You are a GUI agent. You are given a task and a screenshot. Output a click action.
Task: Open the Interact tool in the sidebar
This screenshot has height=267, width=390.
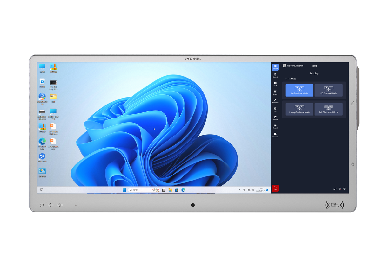click(275, 118)
